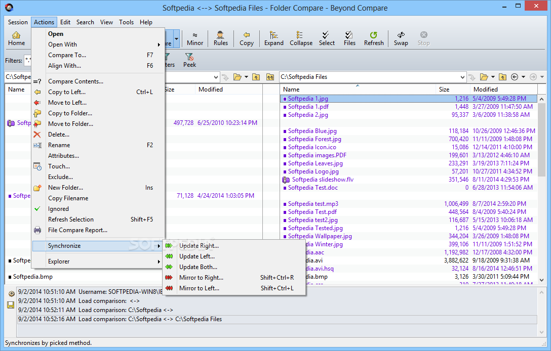Viewport: 551px width, 351px height.
Task: Open right path C:\Softpedia Files dropdown
Action: [x=462, y=77]
